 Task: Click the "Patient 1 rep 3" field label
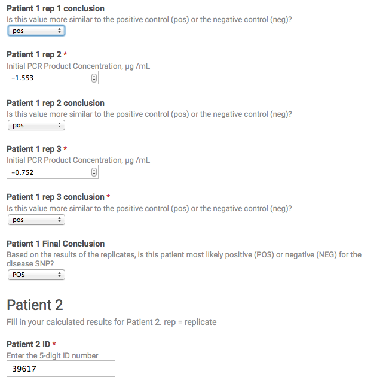[33, 149]
